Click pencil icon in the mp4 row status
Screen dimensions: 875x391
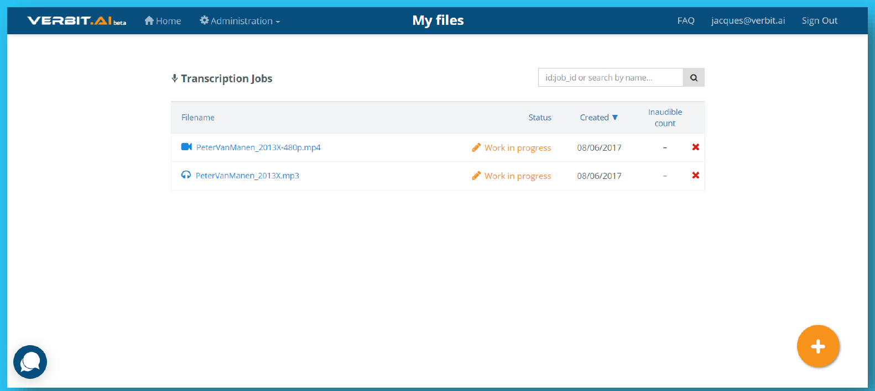coord(476,147)
